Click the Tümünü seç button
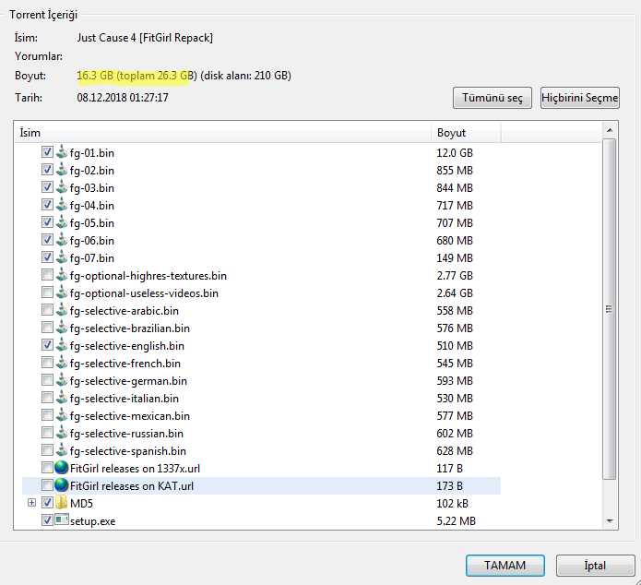641x585 pixels. coord(493,98)
